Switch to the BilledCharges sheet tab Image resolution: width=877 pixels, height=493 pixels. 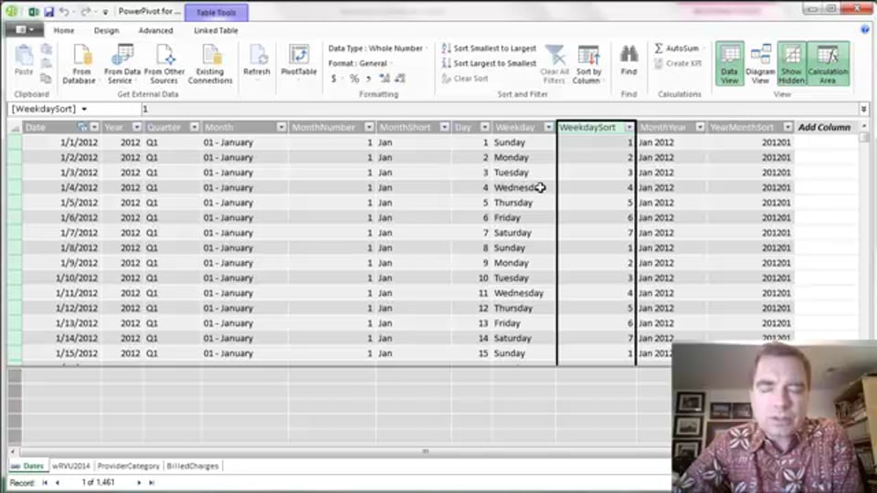tap(193, 466)
